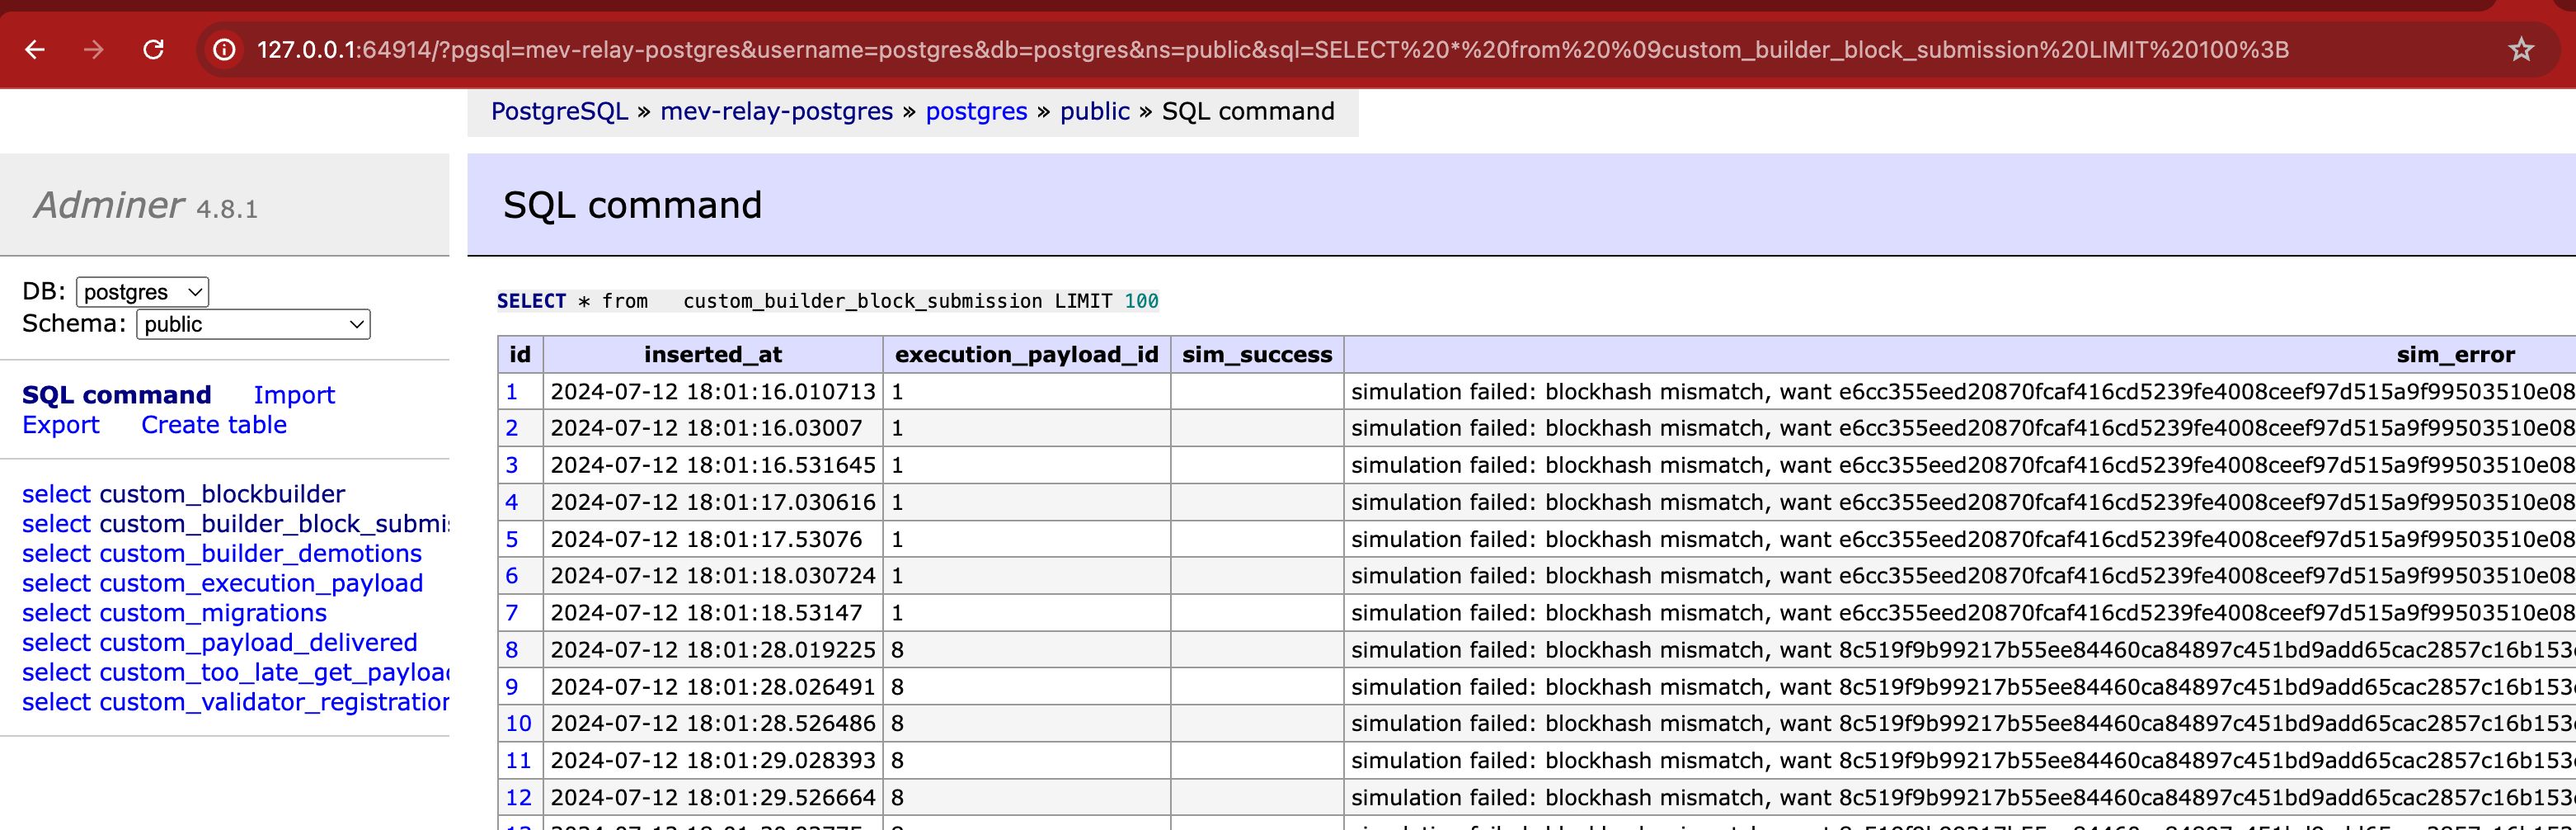The height and width of the screenshot is (830, 2576).
Task: Open the Create table link
Action: pos(214,425)
